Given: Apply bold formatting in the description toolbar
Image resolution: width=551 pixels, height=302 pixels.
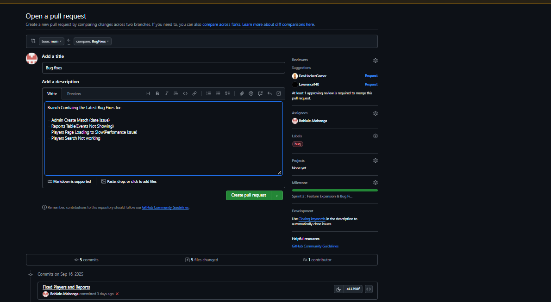Looking at the screenshot, I should (x=157, y=93).
